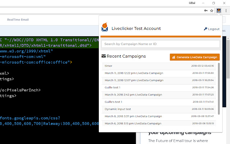This screenshot has width=230, height=144.
Task: Click the Liveclicker extension icon in toolbar
Action: point(218,11)
